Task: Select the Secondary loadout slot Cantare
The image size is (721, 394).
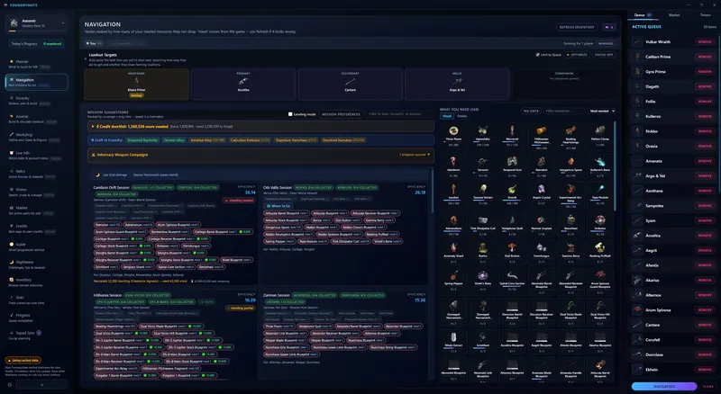Action: coord(351,84)
